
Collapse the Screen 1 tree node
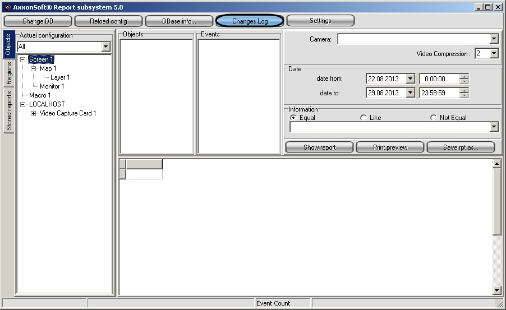pyautogui.click(x=22, y=59)
